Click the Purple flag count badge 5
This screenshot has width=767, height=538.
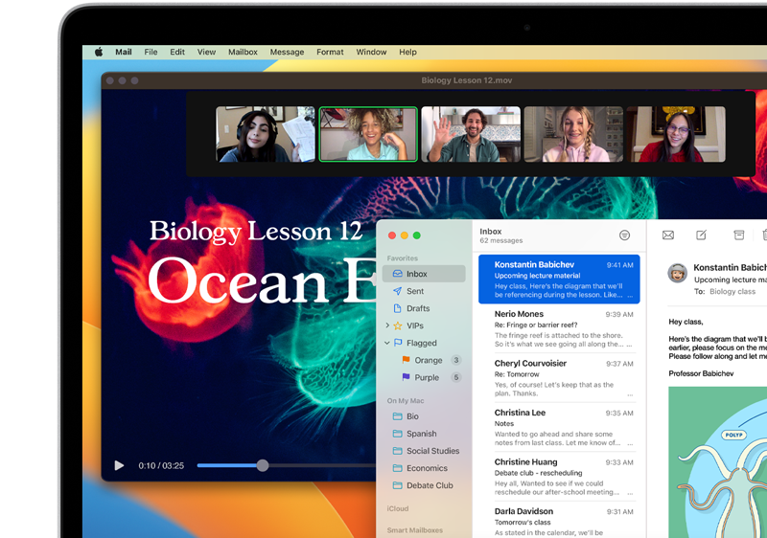(x=456, y=377)
